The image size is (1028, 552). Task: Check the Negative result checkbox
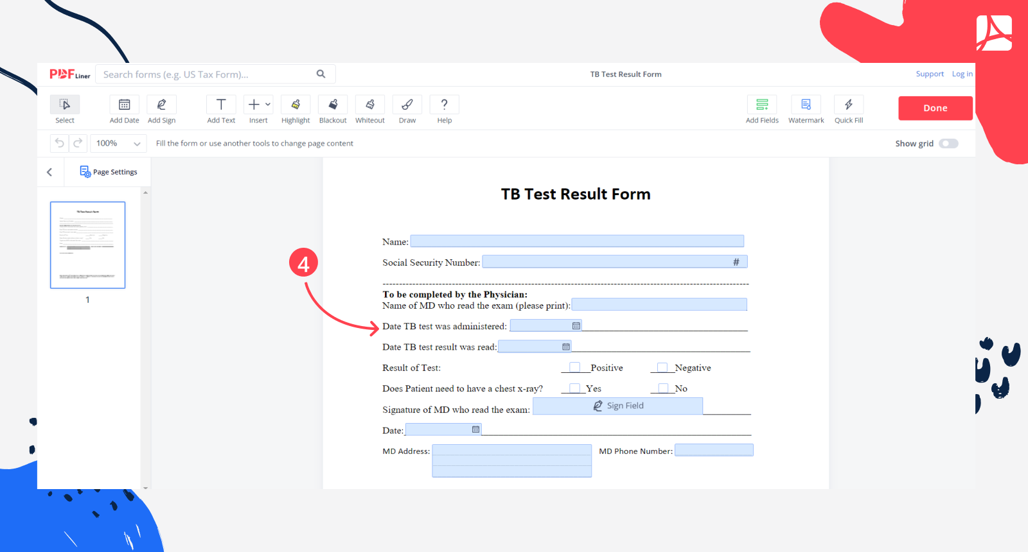click(662, 367)
